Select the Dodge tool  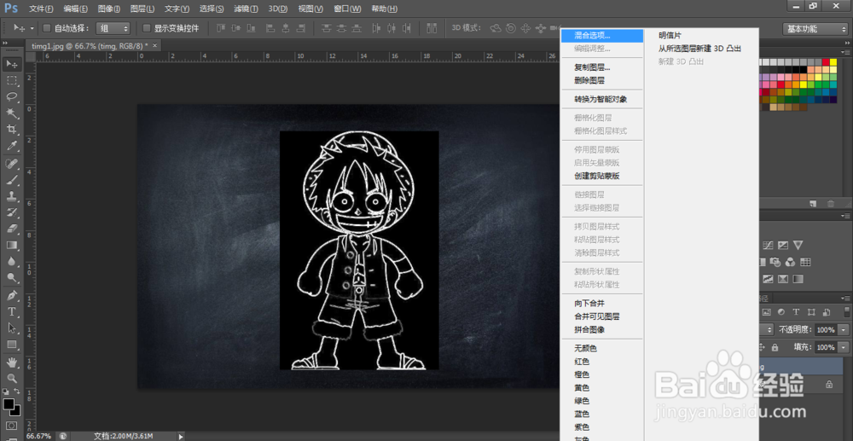(12, 278)
